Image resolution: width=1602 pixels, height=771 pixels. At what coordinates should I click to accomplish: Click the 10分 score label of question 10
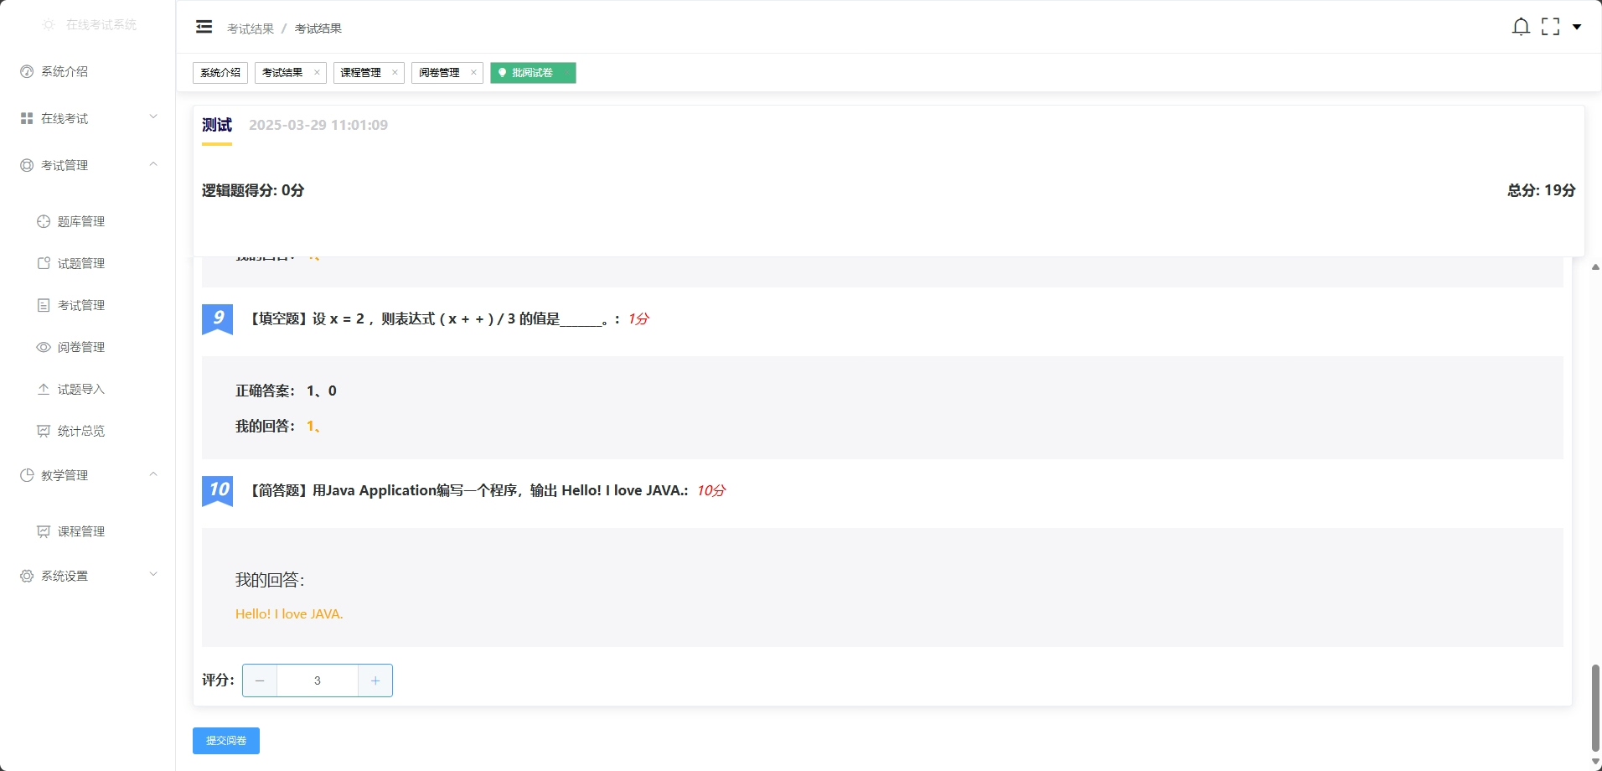tap(711, 491)
